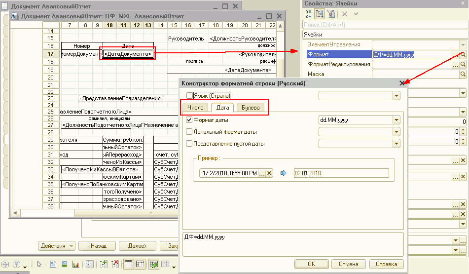The image size is (469, 274).
Task: Click the blue arrow icon in the Пример group
Action: 283,173
